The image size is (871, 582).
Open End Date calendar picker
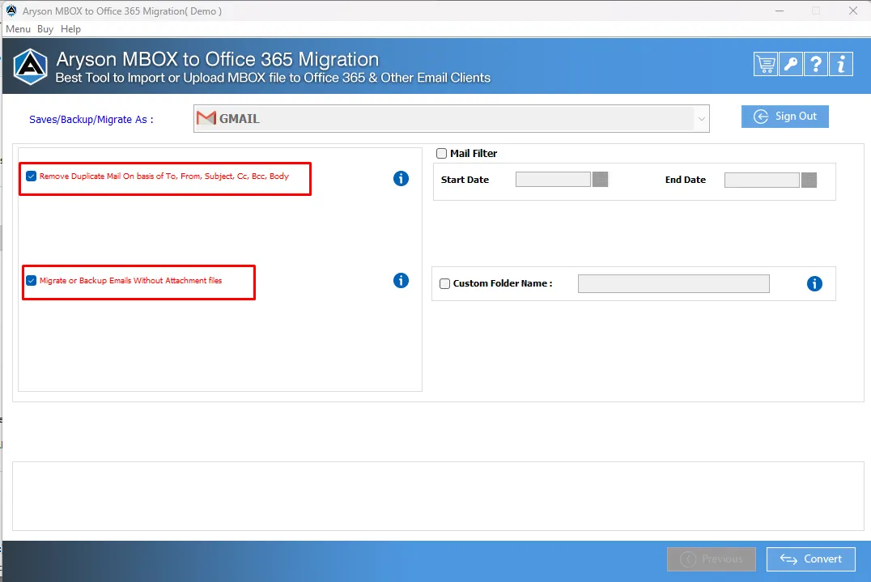tap(809, 180)
